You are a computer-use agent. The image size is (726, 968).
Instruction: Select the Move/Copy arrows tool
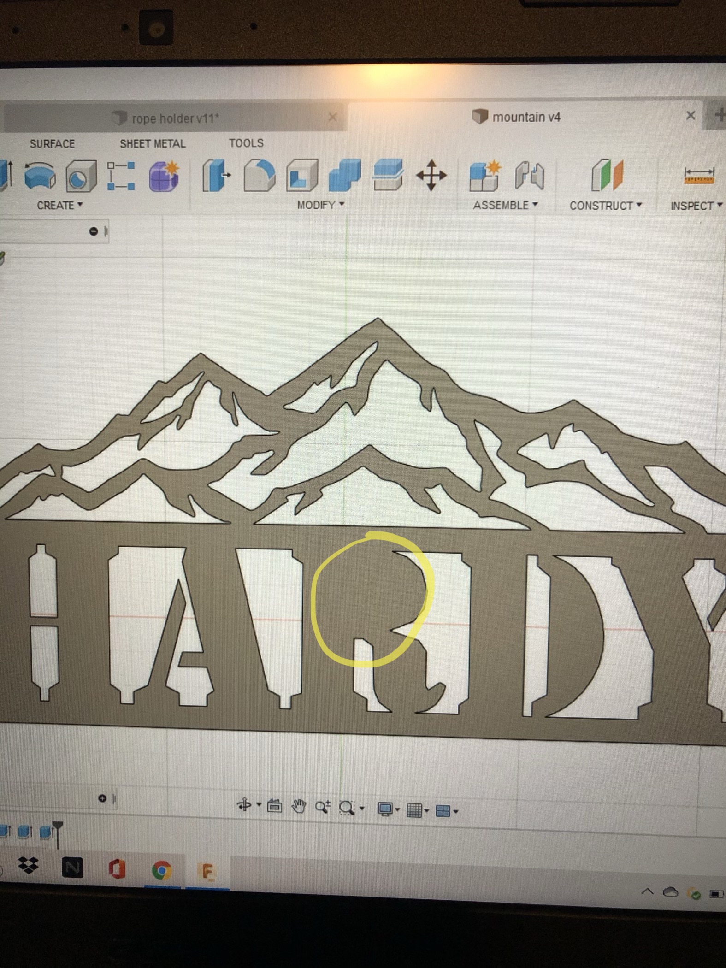tap(431, 175)
